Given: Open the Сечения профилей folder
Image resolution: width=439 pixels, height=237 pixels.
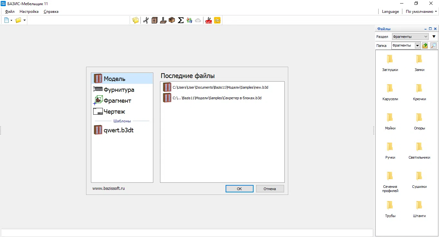Looking at the screenshot, I should pos(390,181).
